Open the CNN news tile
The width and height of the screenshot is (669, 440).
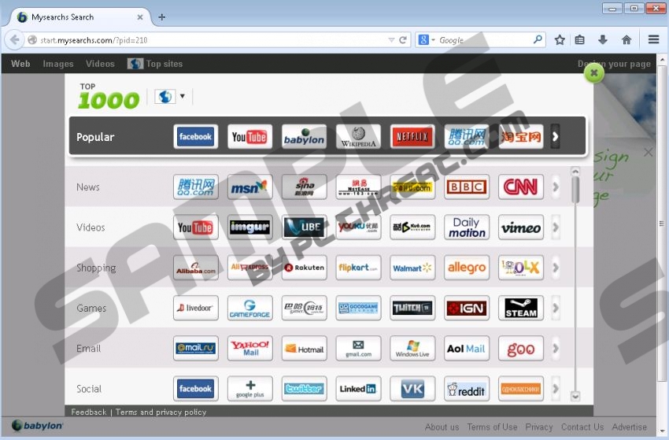(520, 187)
